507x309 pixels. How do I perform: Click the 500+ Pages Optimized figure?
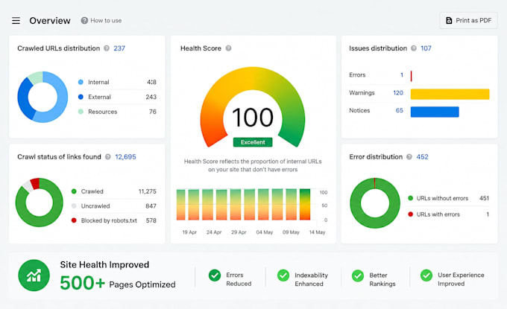pyautogui.click(x=118, y=283)
